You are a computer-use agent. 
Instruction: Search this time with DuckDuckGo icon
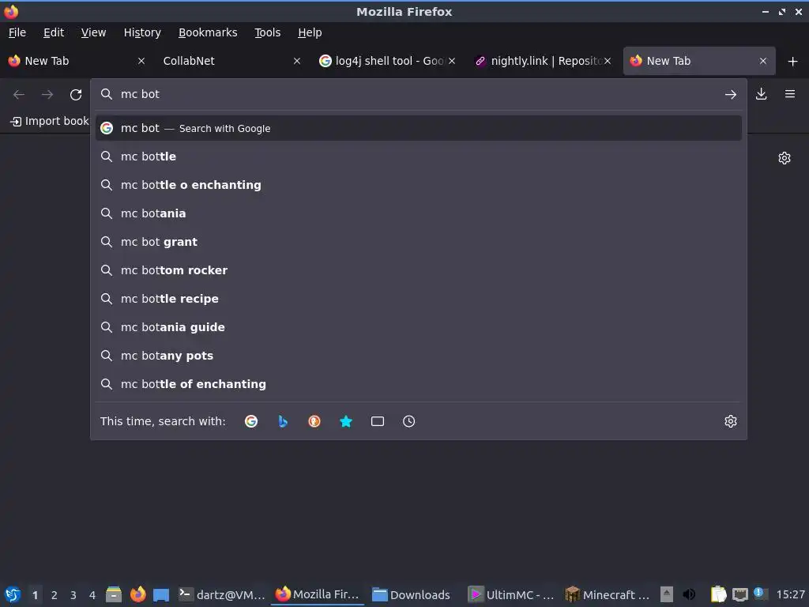pos(314,421)
